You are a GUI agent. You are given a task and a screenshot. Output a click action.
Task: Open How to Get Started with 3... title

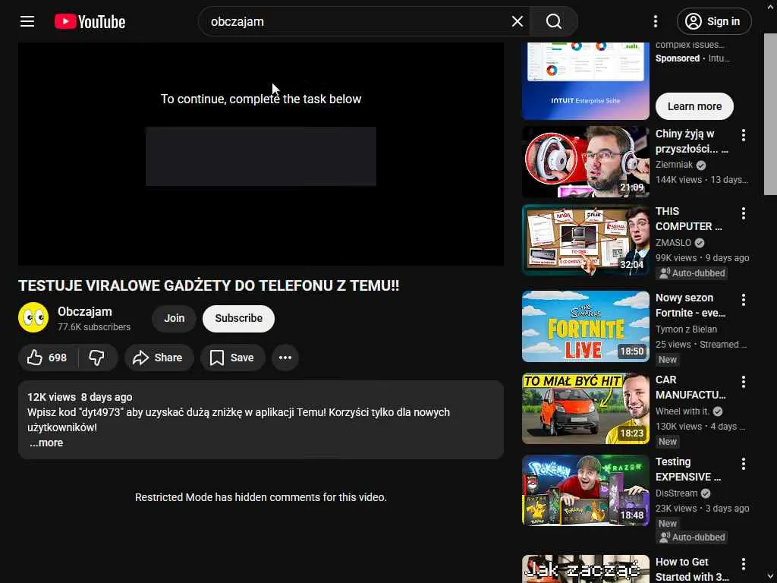coord(692,569)
